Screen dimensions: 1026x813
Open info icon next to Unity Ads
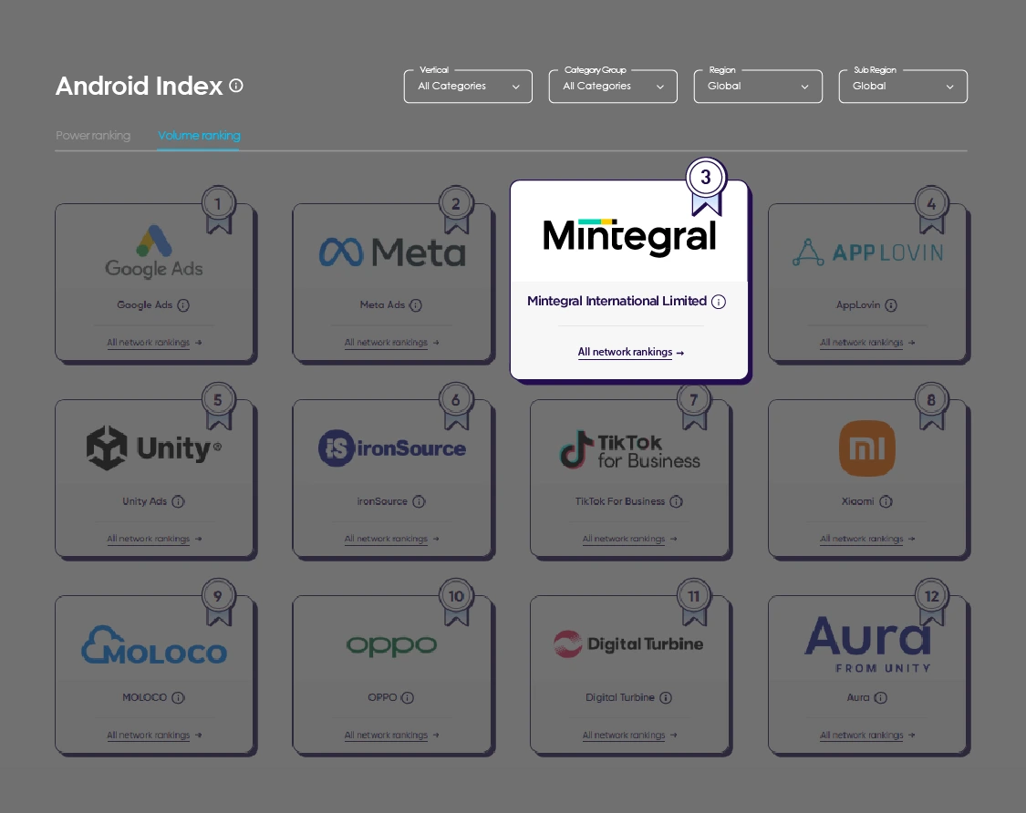tap(178, 501)
